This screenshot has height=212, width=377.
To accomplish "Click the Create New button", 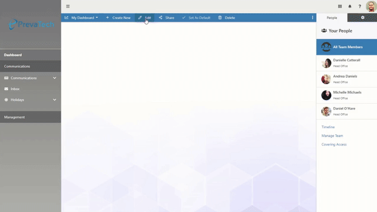I will [x=118, y=18].
